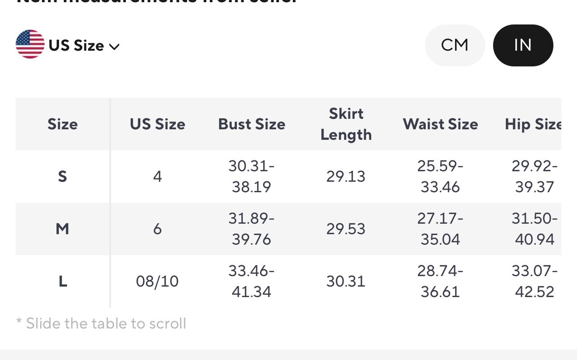Click the Skirt Length column header
Image resolution: width=577 pixels, height=360 pixels.
click(x=346, y=124)
